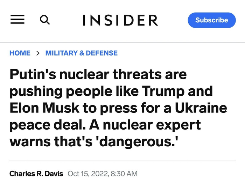Open the MILITARY & DEFENSE section
Screen dimensions: 245x183
point(82,53)
